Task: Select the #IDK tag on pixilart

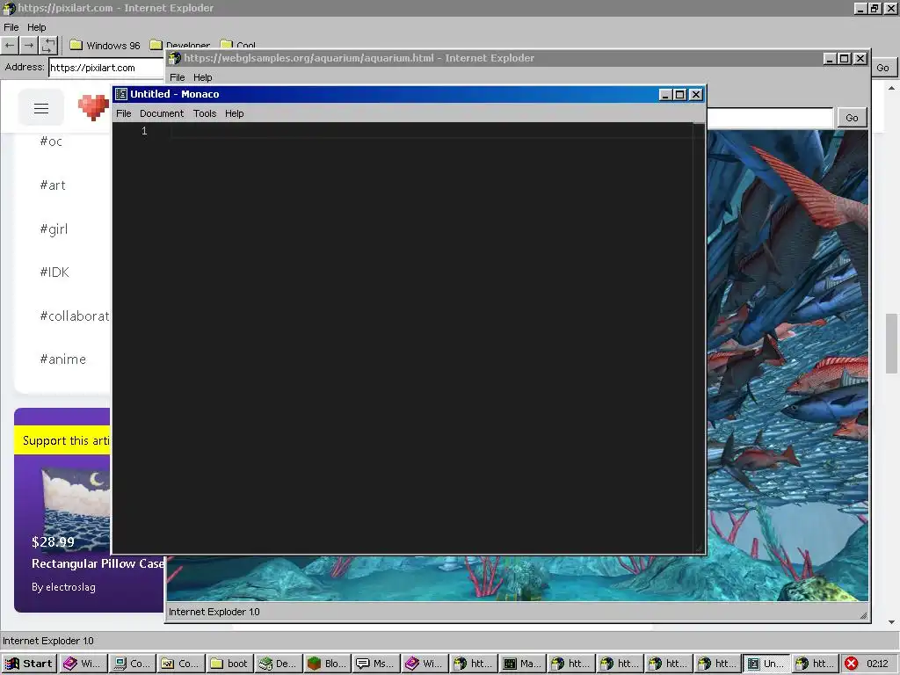Action: click(54, 272)
